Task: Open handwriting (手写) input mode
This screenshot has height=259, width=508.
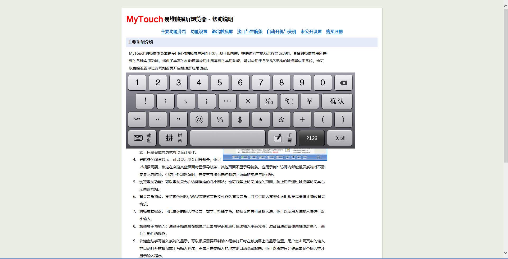Action: [x=283, y=138]
